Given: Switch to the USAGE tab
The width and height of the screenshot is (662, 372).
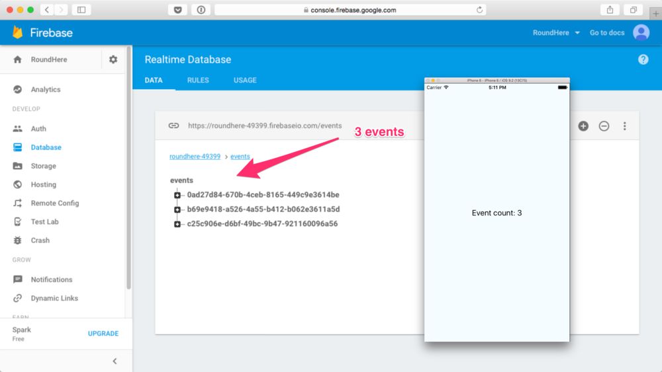Looking at the screenshot, I should [x=245, y=80].
